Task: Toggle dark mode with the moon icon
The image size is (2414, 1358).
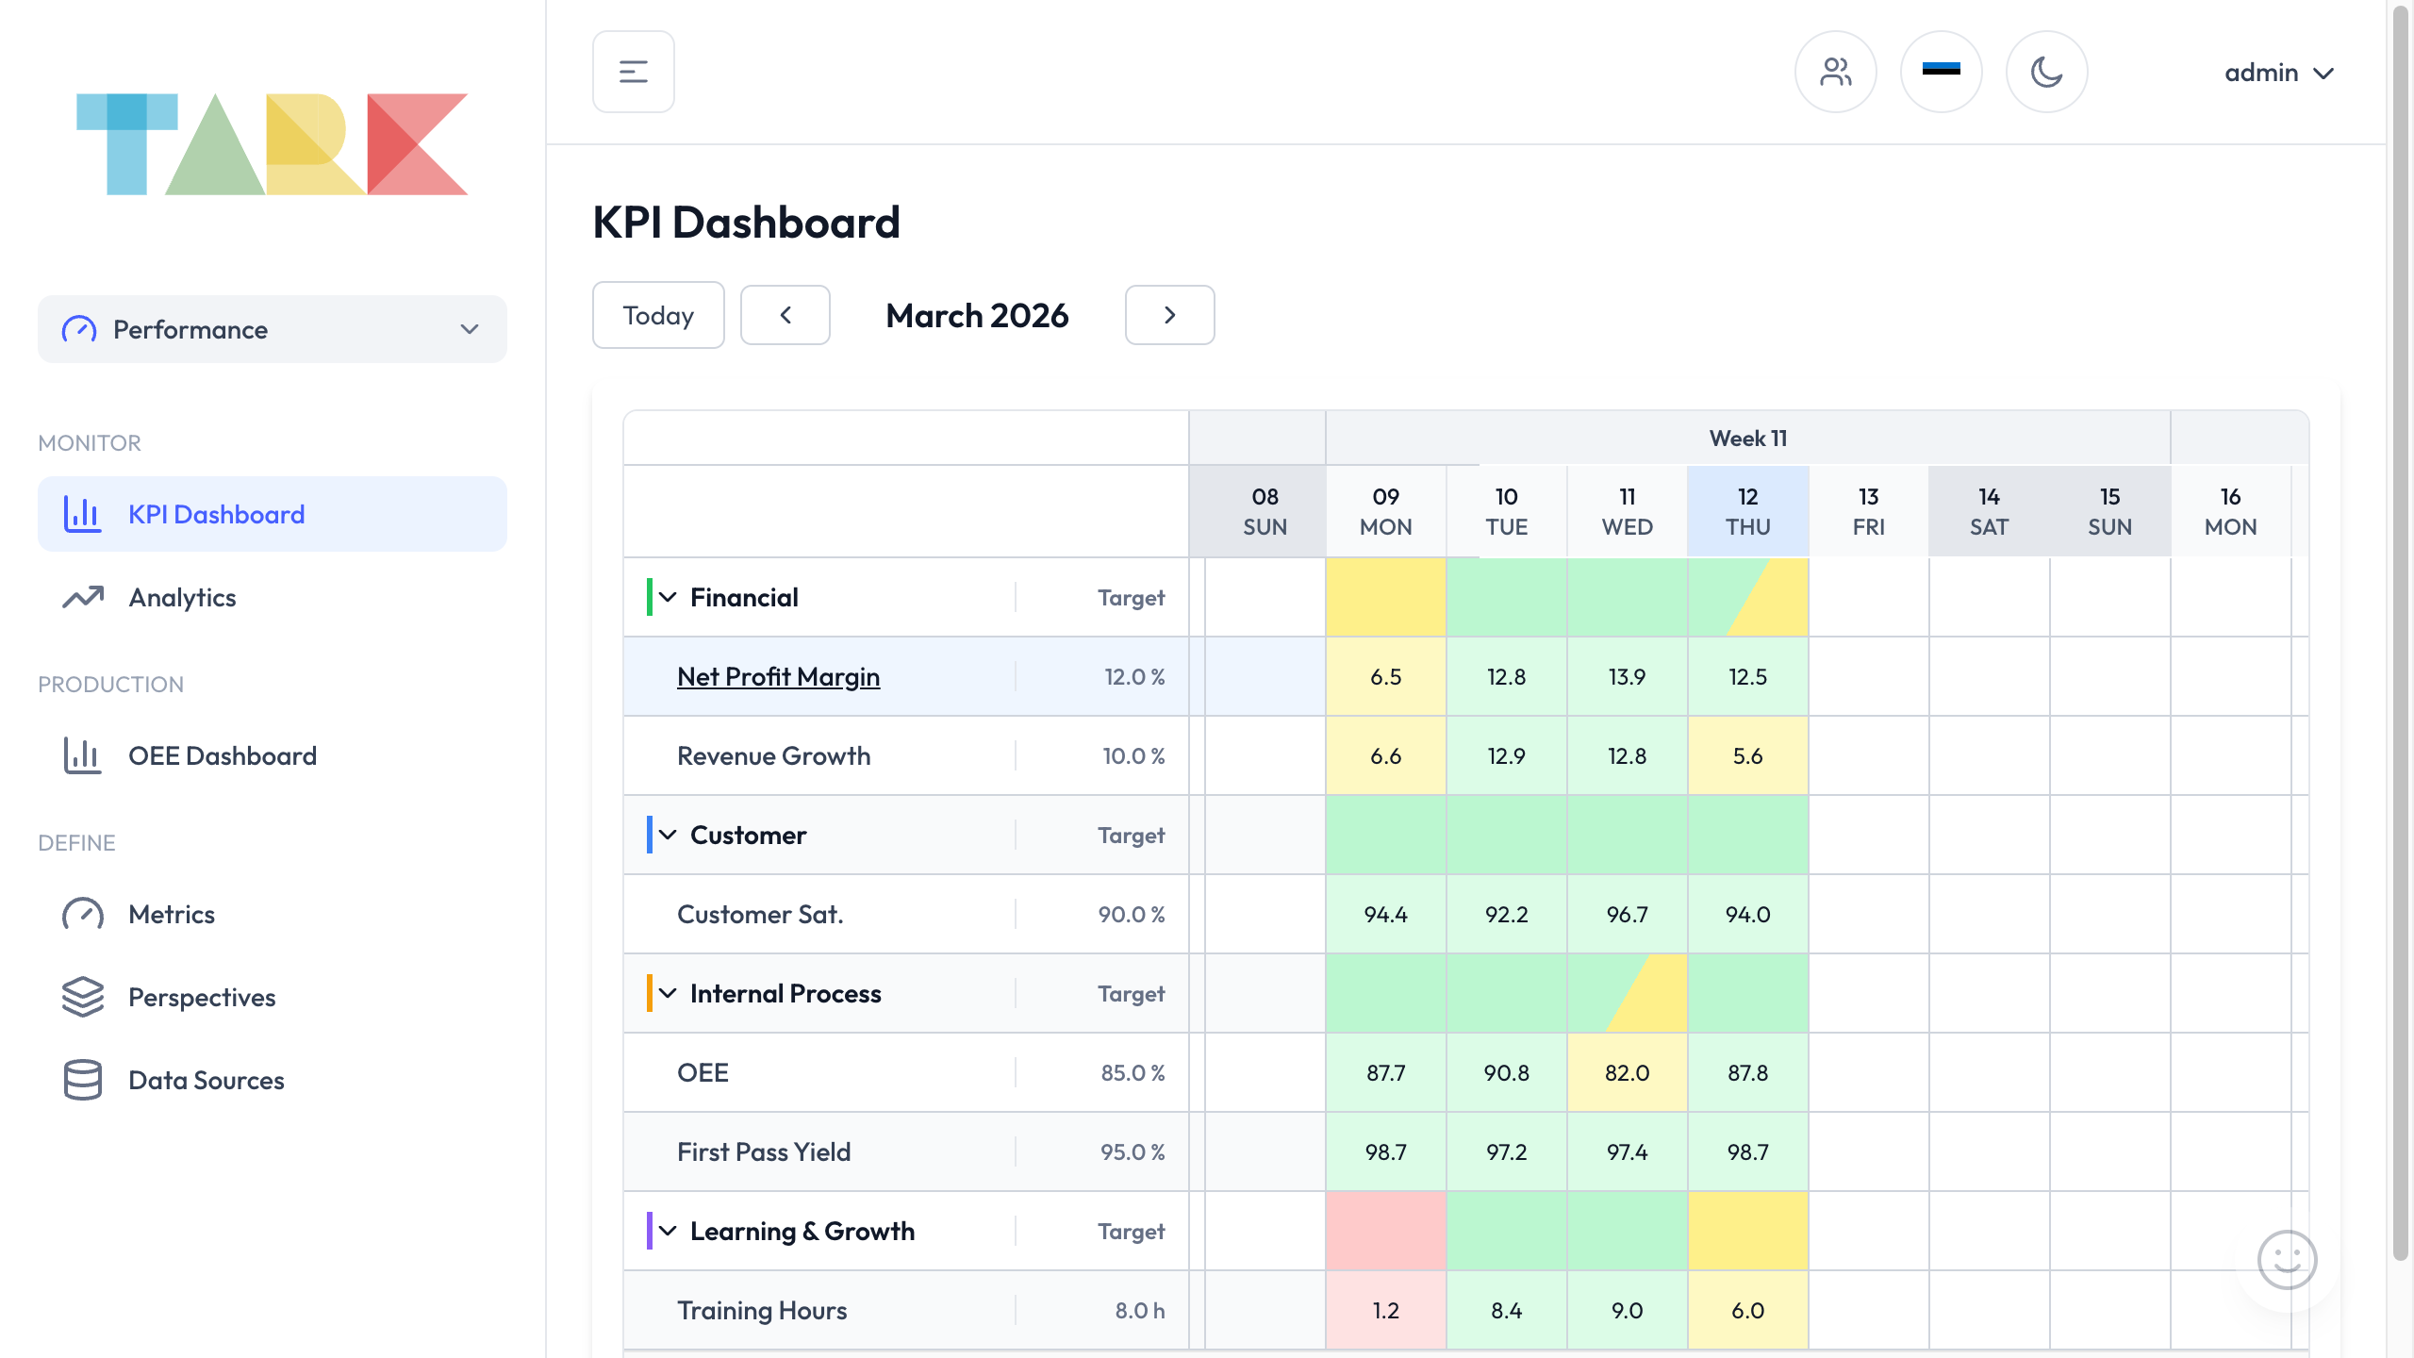Action: [x=2046, y=71]
